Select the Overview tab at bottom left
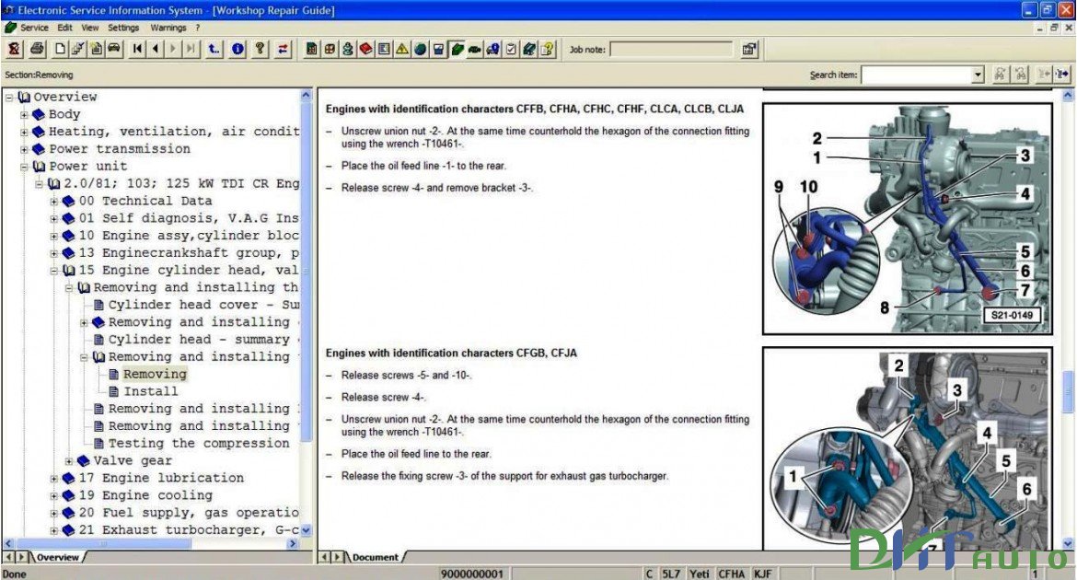 pos(58,557)
